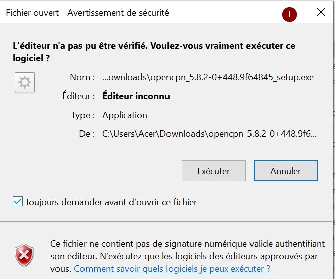Click the "Toujours demander avant d'ouvrir ce fichier" label

pos(111,202)
